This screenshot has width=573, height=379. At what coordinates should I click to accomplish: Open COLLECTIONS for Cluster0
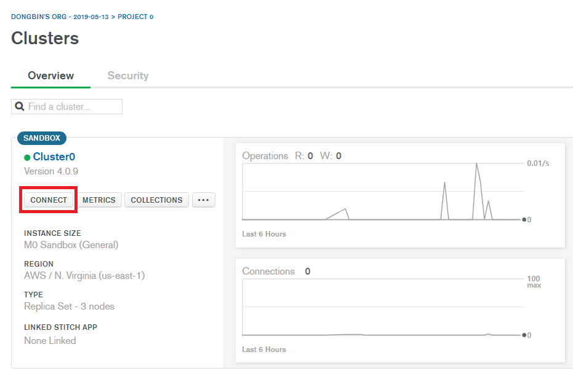tap(156, 200)
